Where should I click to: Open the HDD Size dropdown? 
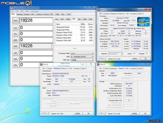tap(82, 60)
